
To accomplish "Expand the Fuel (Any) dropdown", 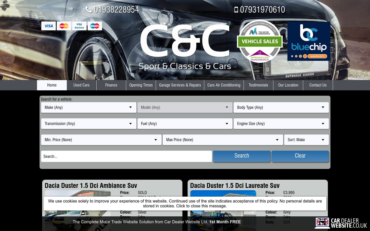I will pos(185,124).
